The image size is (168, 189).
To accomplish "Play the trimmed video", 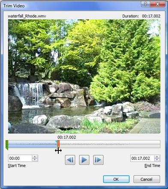I will click(84, 160).
